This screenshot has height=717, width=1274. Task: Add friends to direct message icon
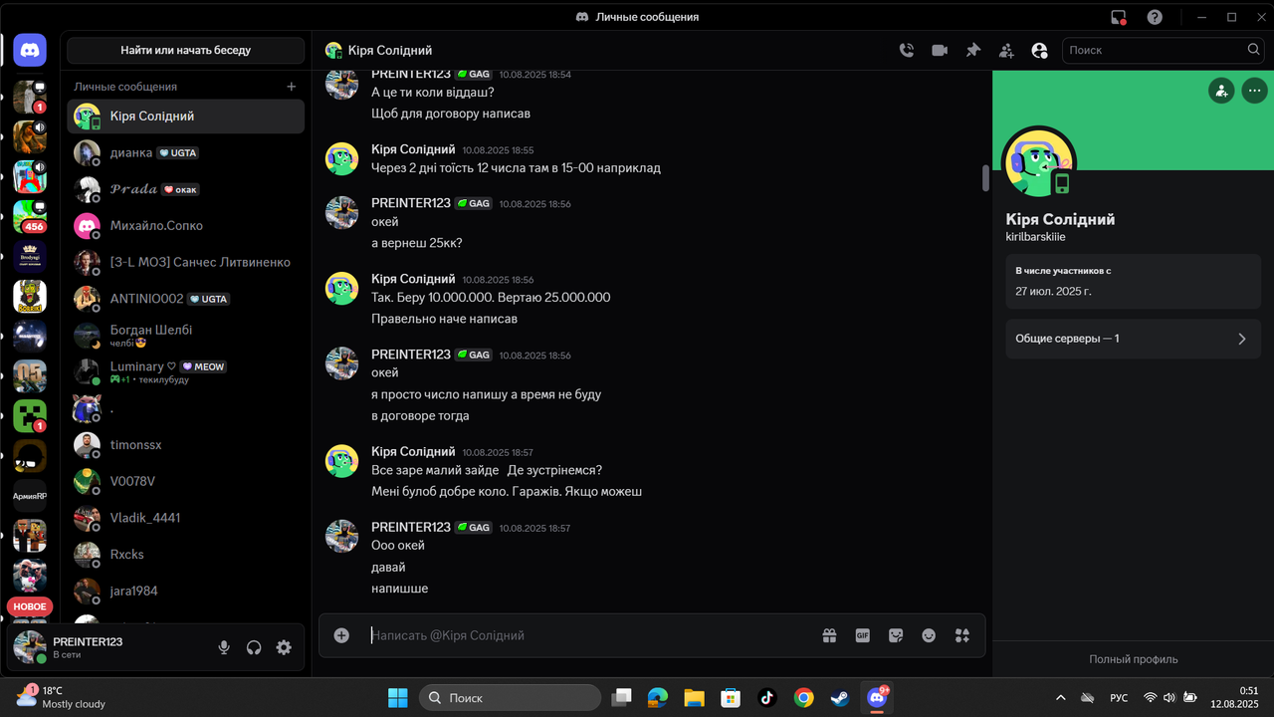point(1006,50)
